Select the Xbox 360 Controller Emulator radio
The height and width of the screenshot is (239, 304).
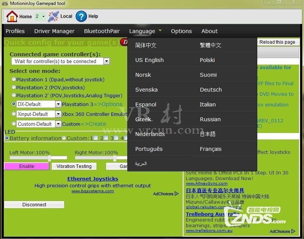coord(14,114)
